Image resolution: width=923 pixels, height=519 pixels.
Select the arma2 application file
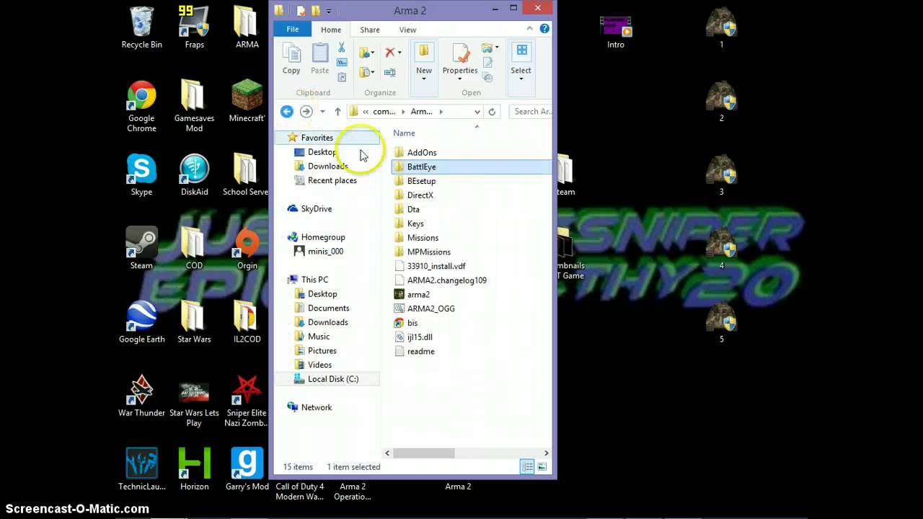tap(418, 294)
